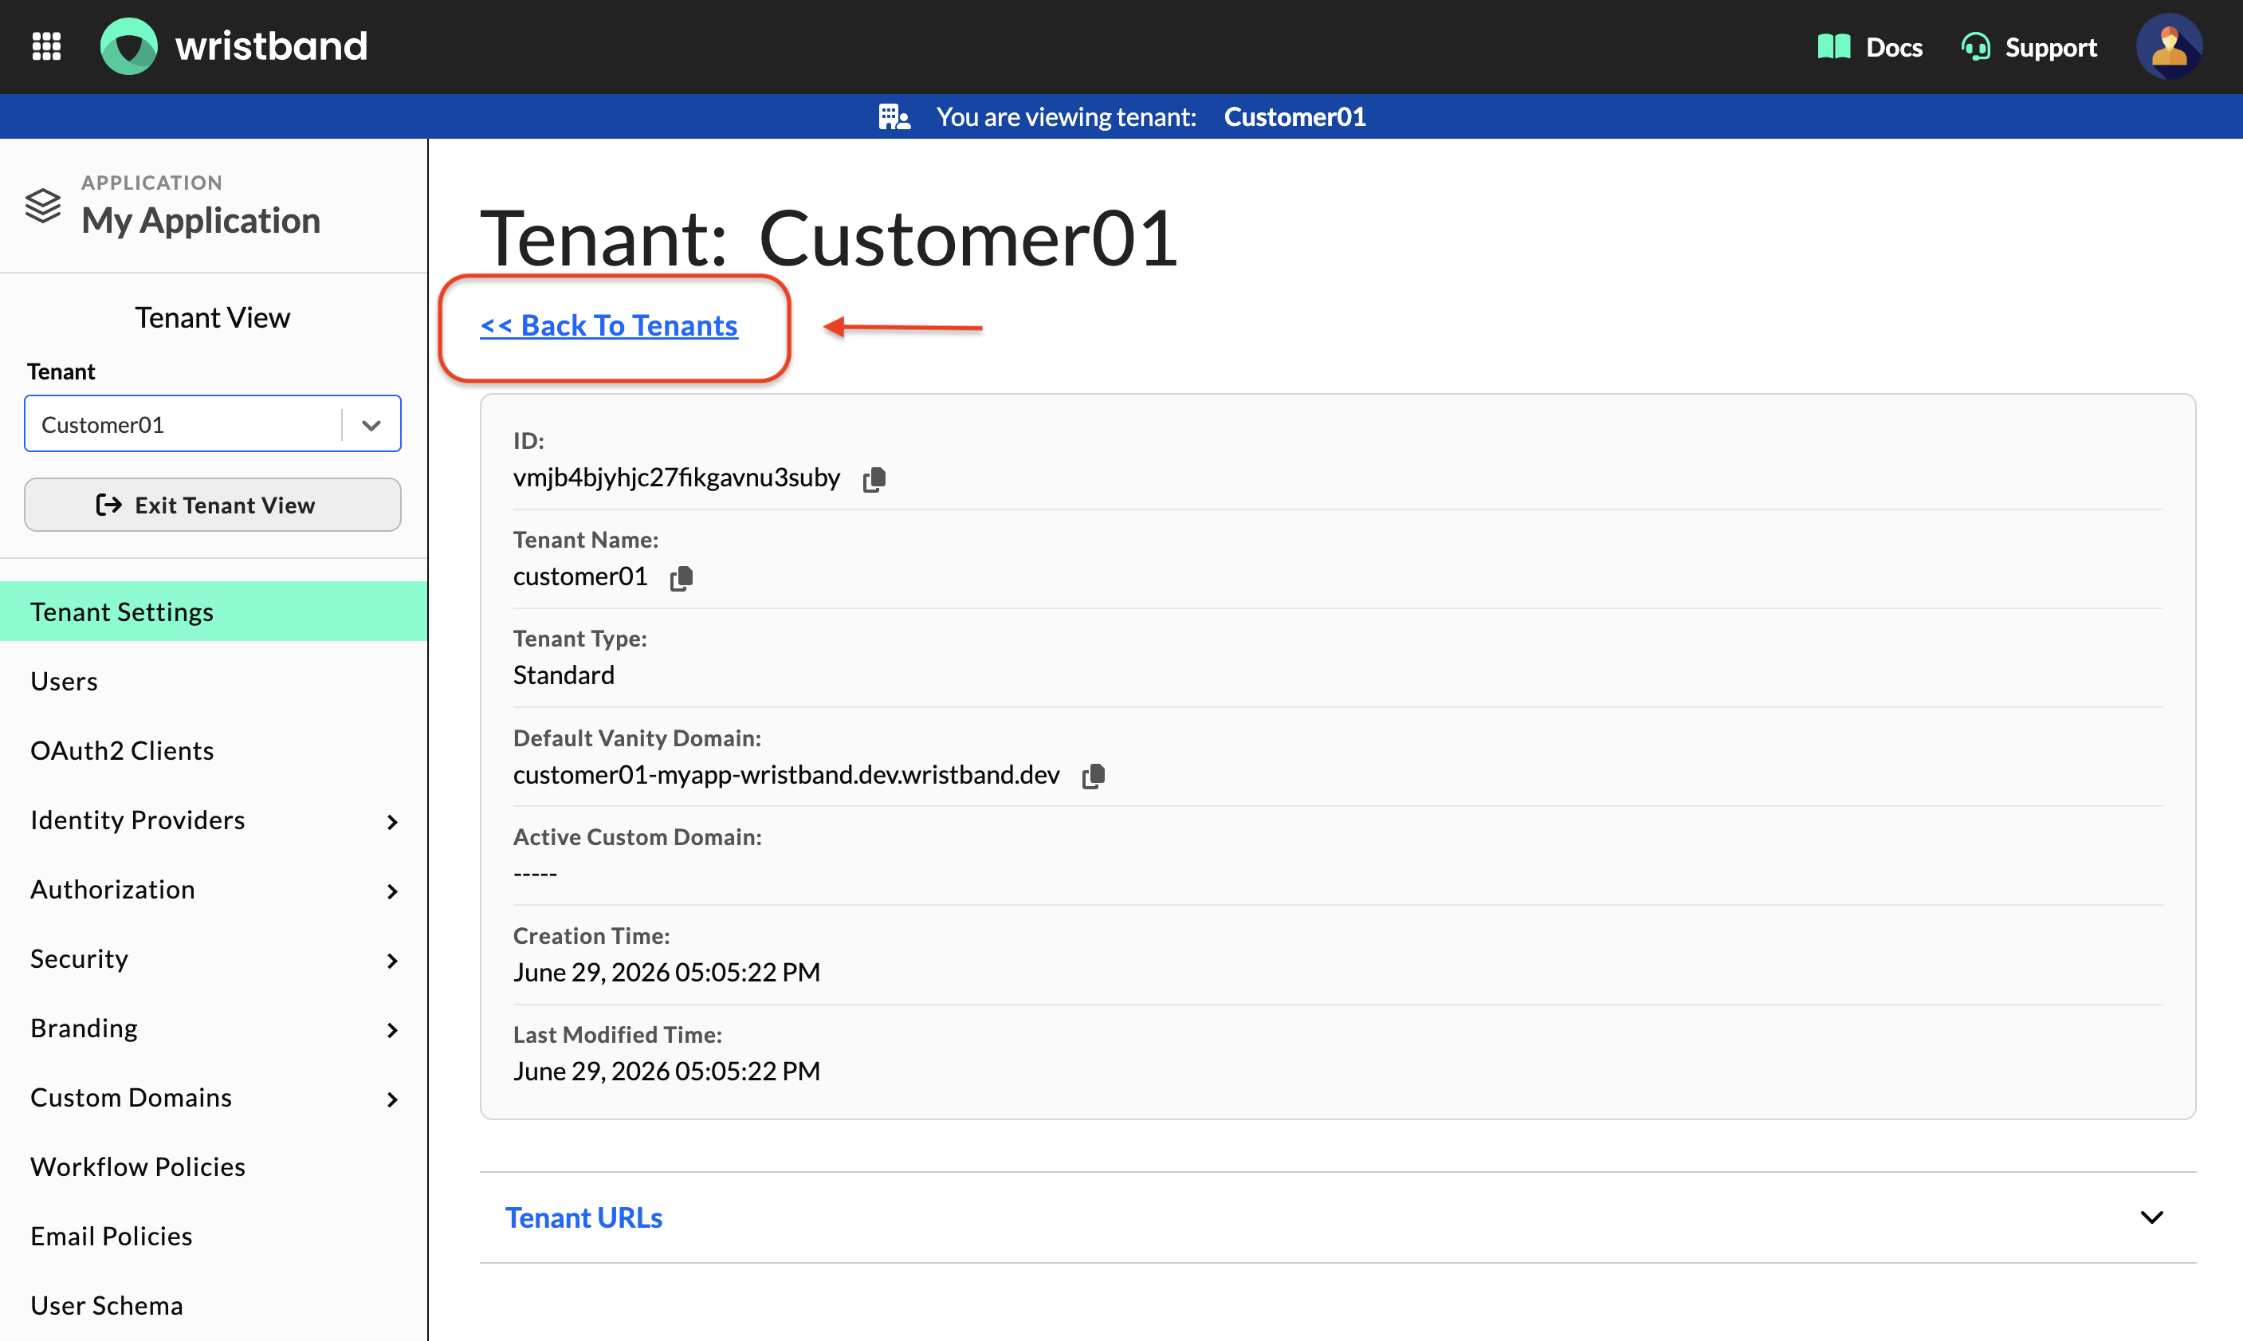Click the application layers icon
2243x1341 pixels.
point(42,205)
